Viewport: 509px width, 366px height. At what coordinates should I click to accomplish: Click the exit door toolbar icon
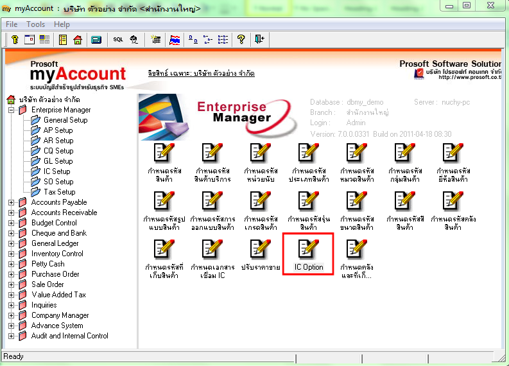(259, 40)
